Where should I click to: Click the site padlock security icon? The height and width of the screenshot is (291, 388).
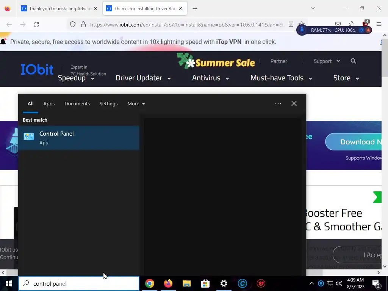(x=83, y=24)
